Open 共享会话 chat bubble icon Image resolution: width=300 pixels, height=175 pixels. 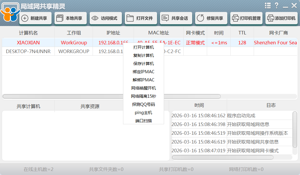tap(165, 18)
